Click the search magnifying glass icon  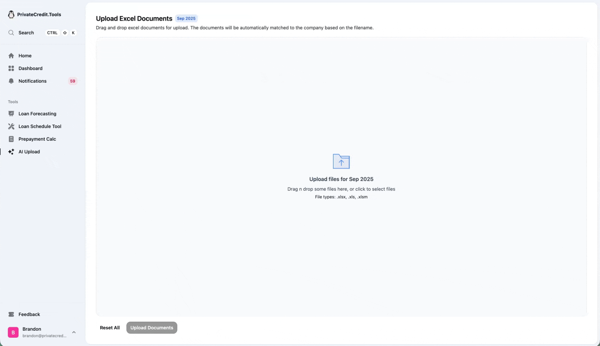pos(11,33)
